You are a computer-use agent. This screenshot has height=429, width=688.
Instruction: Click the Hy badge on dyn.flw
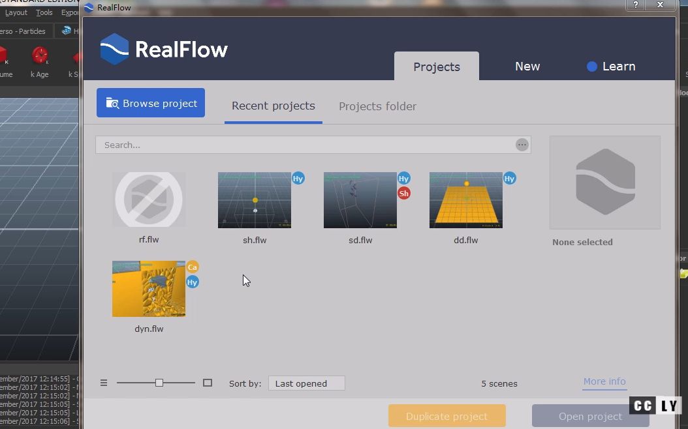[192, 282]
